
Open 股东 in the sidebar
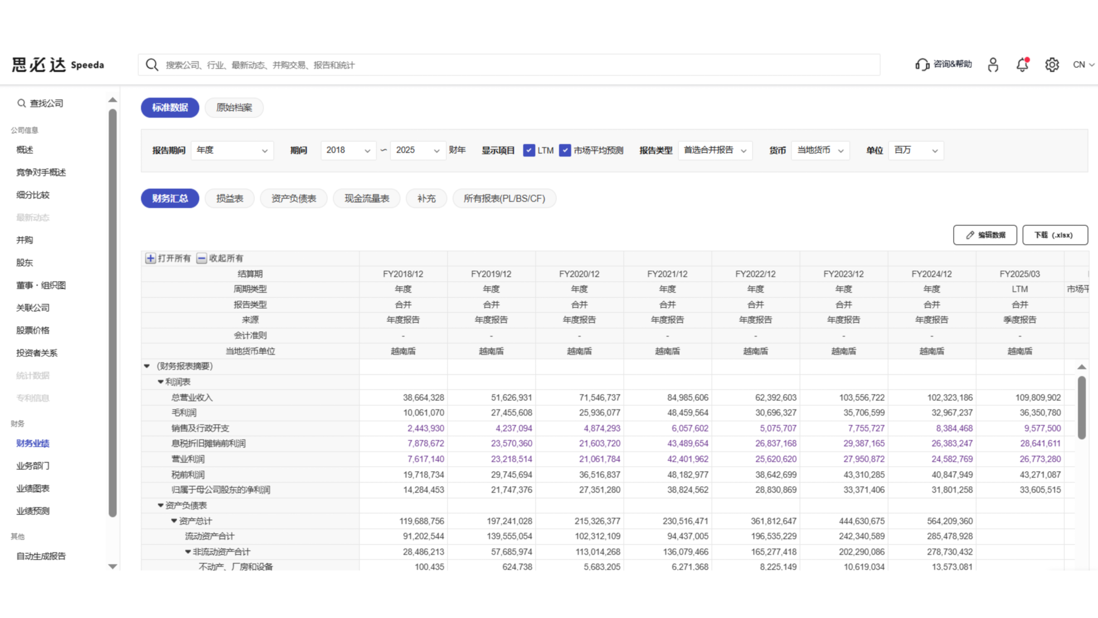click(x=24, y=263)
